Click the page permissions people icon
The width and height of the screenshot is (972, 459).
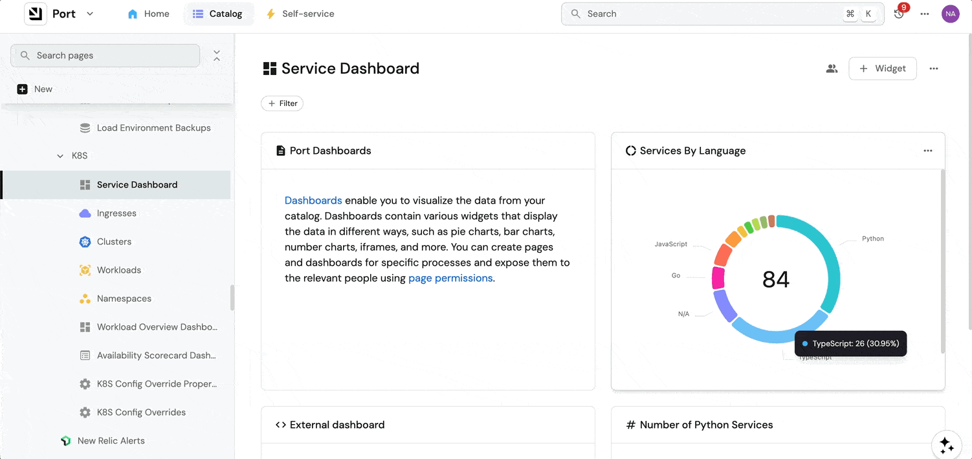832,69
